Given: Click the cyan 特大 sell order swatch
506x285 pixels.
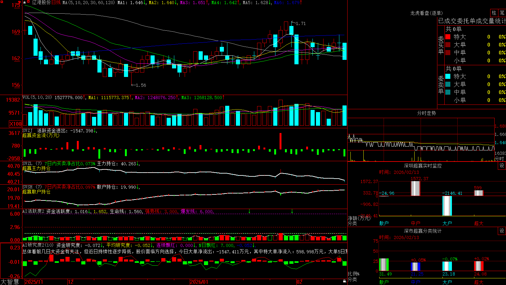Looking at the screenshot, I should click(448, 76).
